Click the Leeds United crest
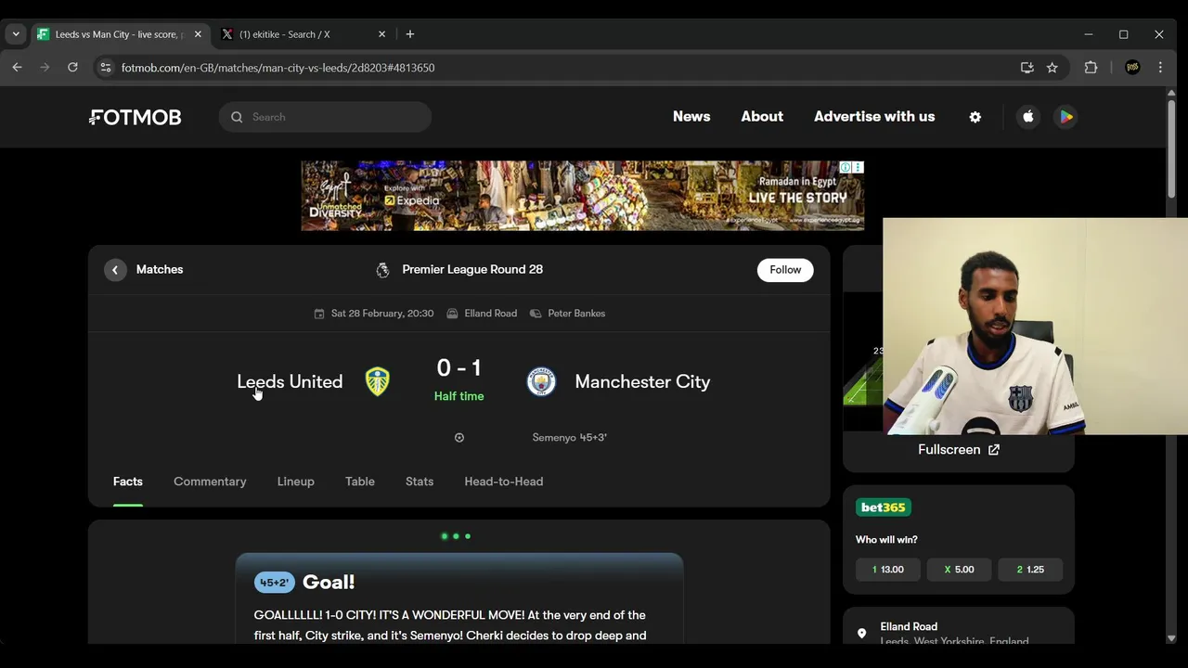The width and height of the screenshot is (1188, 668). pos(377,381)
